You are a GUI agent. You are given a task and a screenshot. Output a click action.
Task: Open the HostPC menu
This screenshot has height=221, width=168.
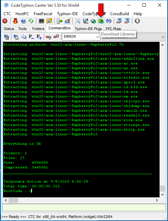point(22,14)
